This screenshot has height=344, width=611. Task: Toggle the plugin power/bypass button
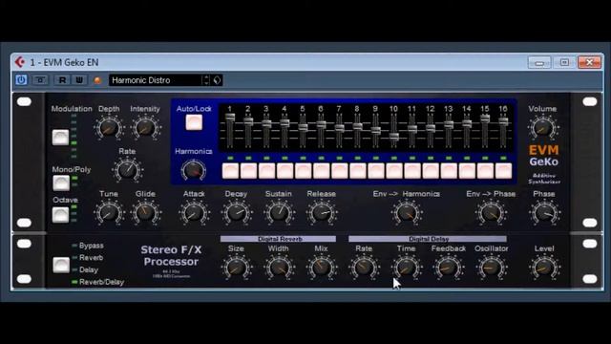[21, 80]
